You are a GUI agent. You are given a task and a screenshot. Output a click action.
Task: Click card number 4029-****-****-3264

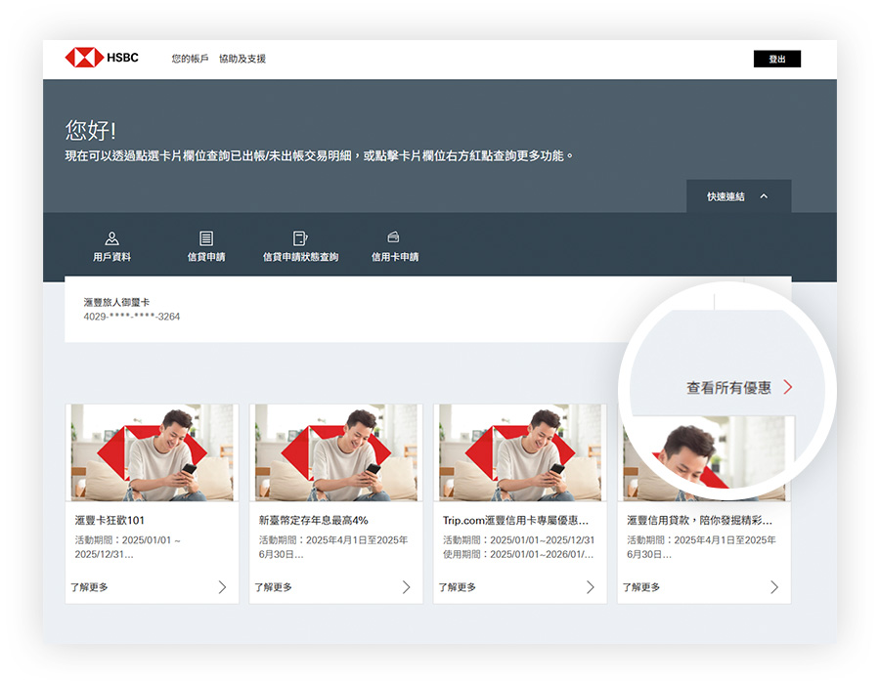tap(132, 317)
